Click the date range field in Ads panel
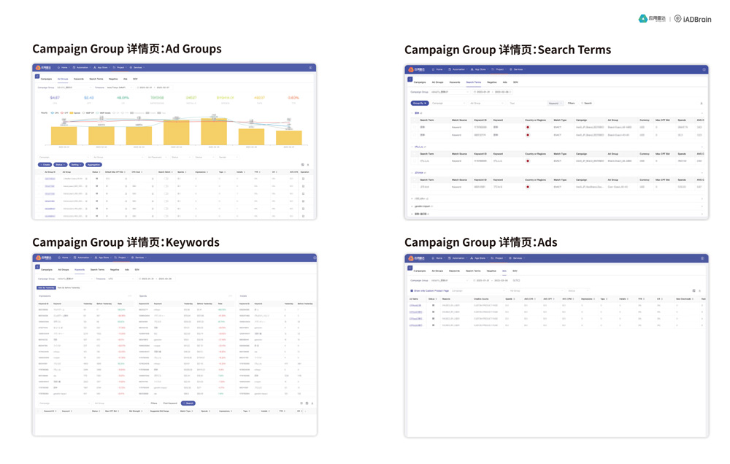This screenshot has width=730, height=464. (491, 280)
